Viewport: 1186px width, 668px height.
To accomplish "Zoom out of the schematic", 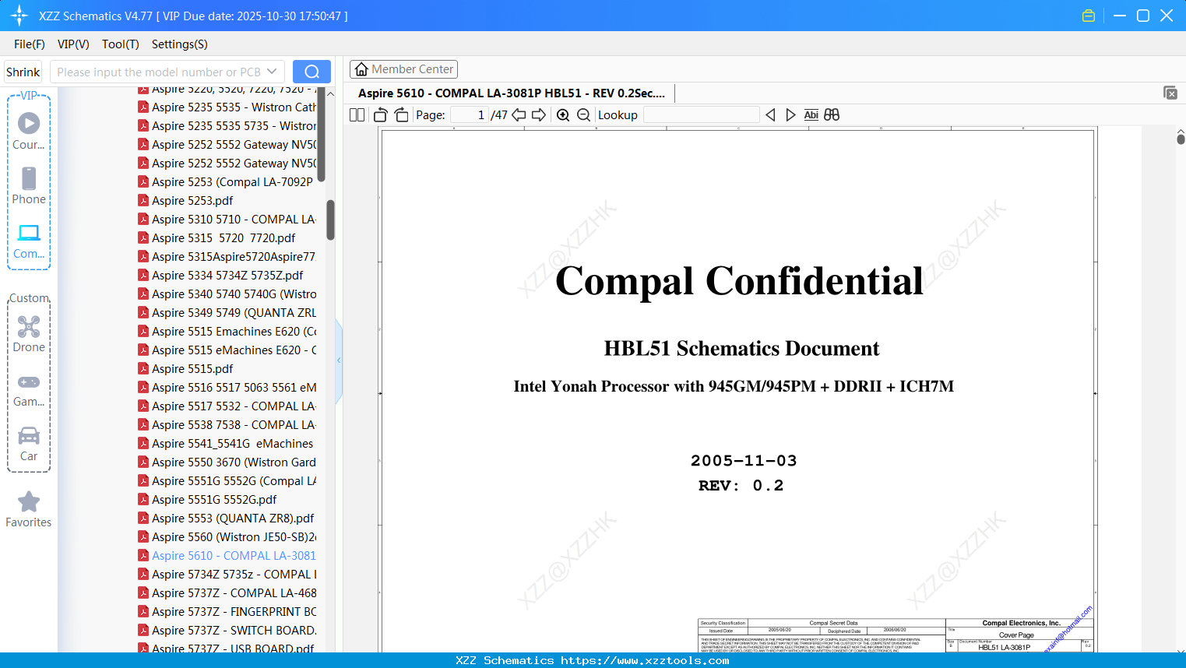I will (584, 115).
